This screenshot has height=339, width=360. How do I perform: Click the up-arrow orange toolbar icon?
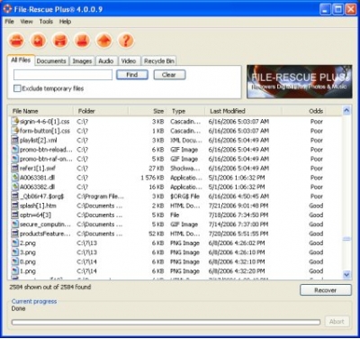pyautogui.click(x=103, y=41)
